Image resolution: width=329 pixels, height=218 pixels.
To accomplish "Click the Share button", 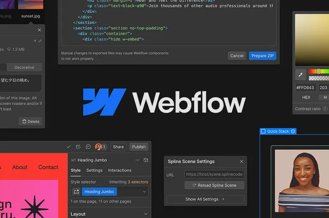I will click(118, 147).
